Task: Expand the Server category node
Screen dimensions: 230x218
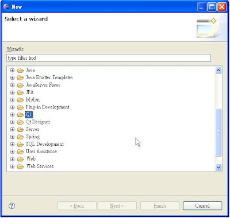Action: (x=12, y=130)
